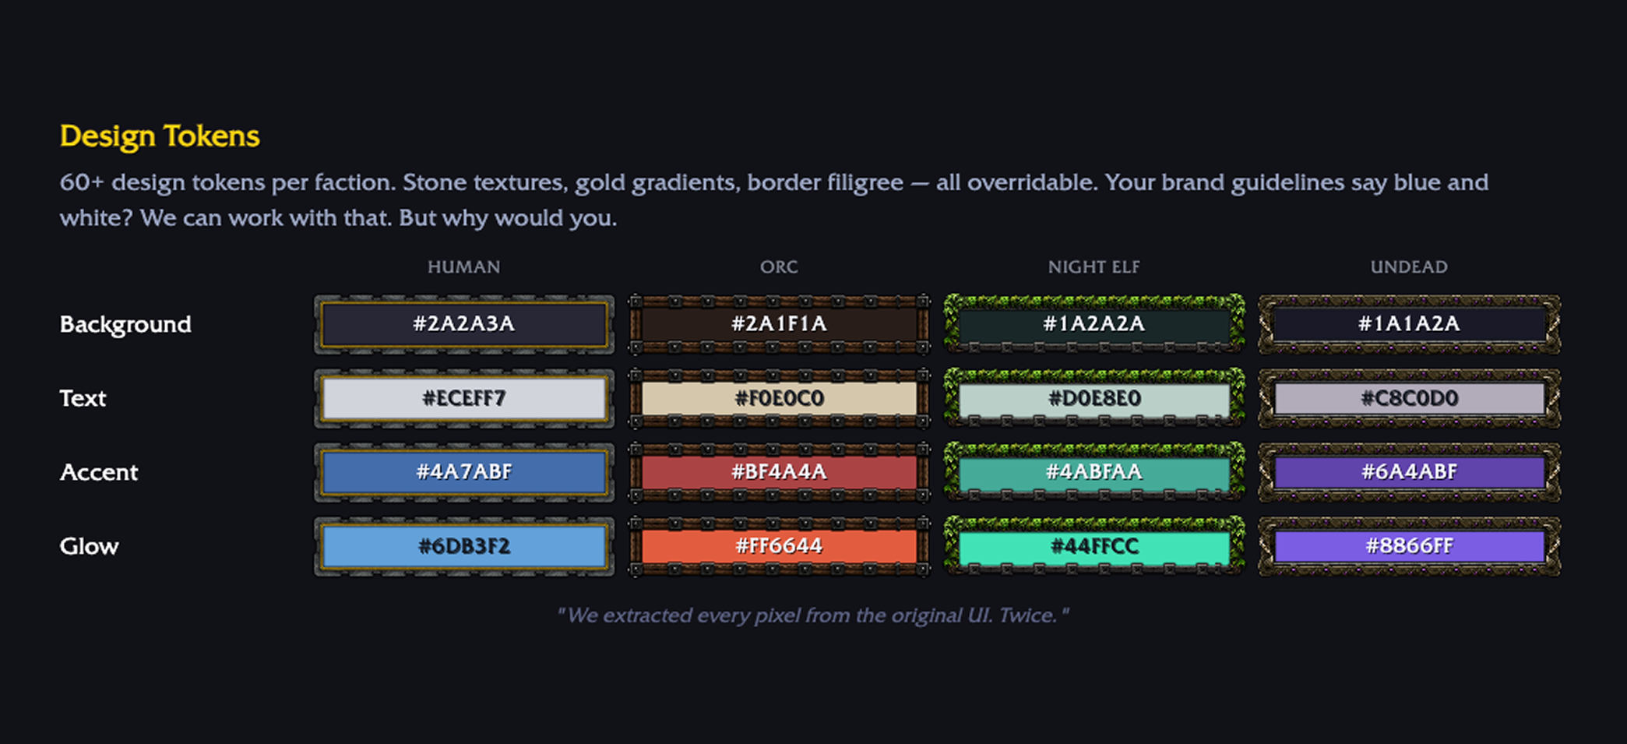Pick the Undead glow swatch #8866FF

click(x=1409, y=546)
